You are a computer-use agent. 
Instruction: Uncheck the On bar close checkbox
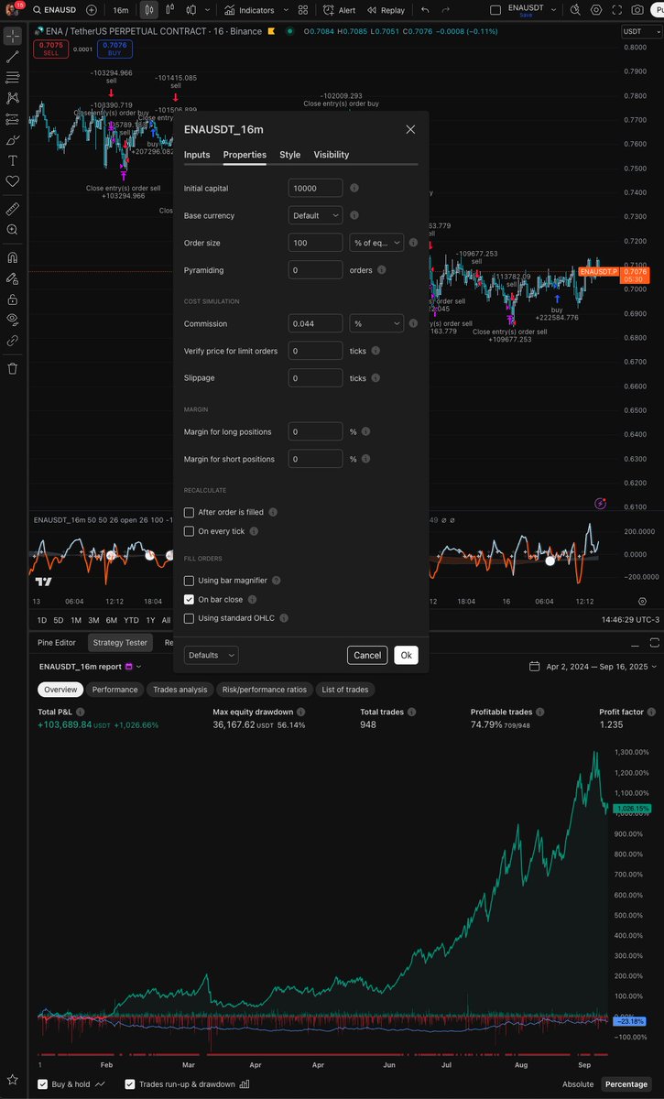(x=190, y=600)
